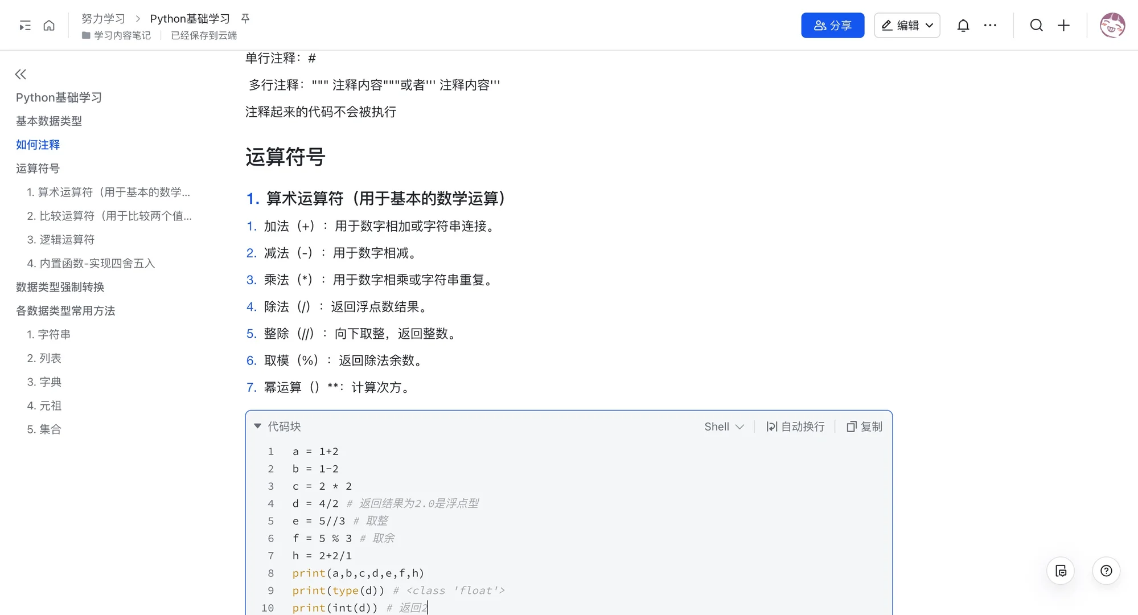This screenshot has height=615, width=1138.
Task: Expand the 编辑 button dropdown arrow
Action: tap(930, 25)
